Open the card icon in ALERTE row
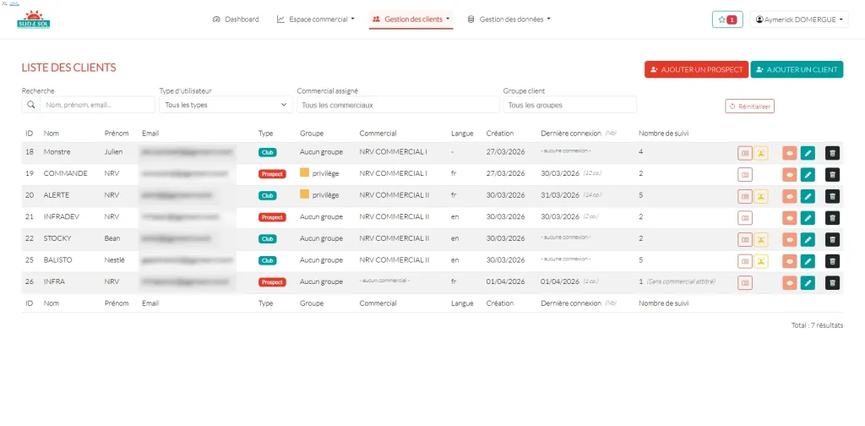The width and height of the screenshot is (865, 426). pos(745,196)
